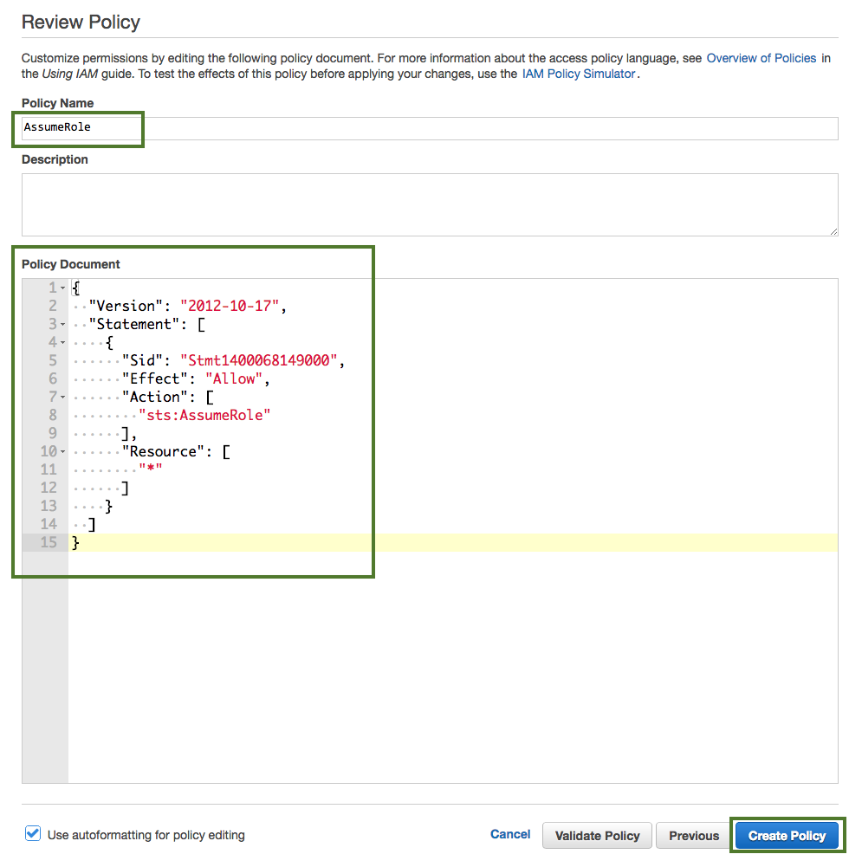Click inside the Description text area

429,203
